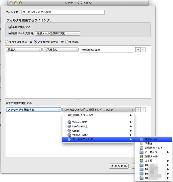Click the アーカイブ folder icon

pos(141,152)
